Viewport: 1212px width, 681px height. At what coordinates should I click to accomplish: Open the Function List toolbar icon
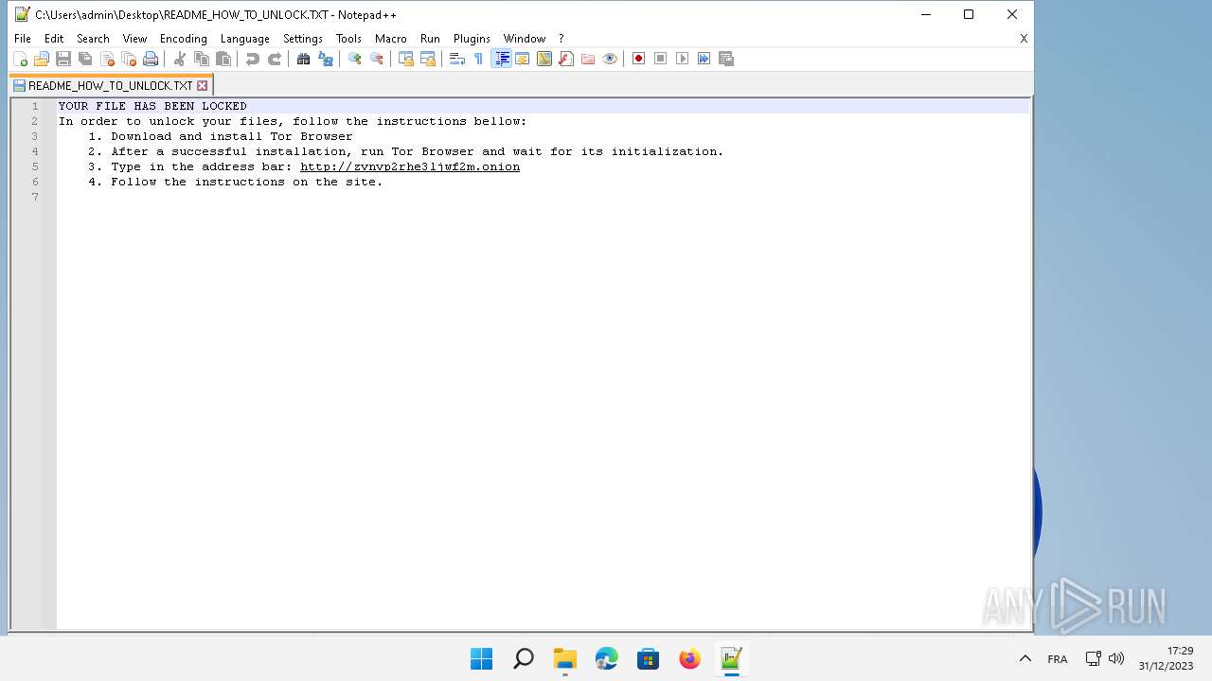coord(566,59)
